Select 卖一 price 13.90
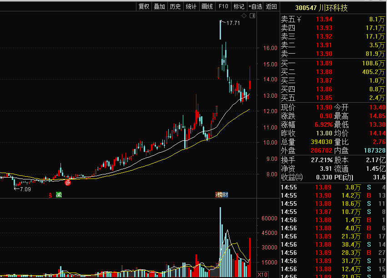This screenshot has height=278, width=387. (324, 54)
